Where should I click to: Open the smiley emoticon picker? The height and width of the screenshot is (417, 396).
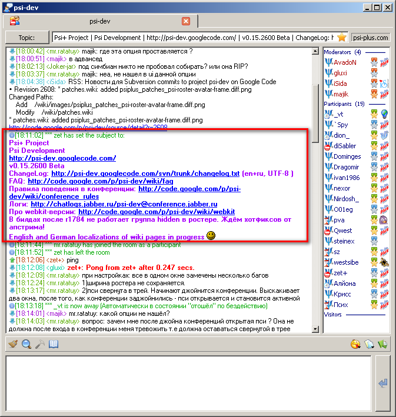[x=355, y=345]
